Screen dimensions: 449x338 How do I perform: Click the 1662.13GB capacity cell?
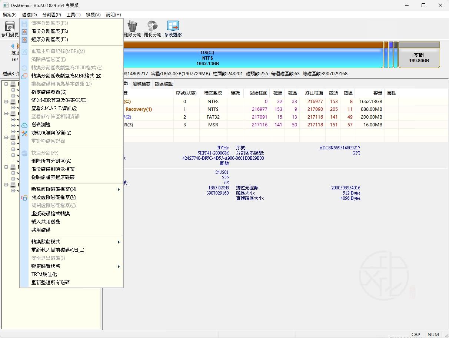pos(370,102)
